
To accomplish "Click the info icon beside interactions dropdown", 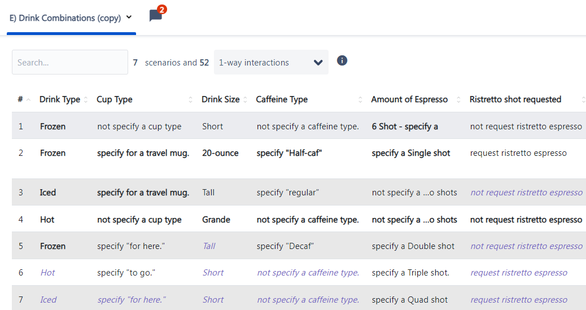I will tap(342, 60).
